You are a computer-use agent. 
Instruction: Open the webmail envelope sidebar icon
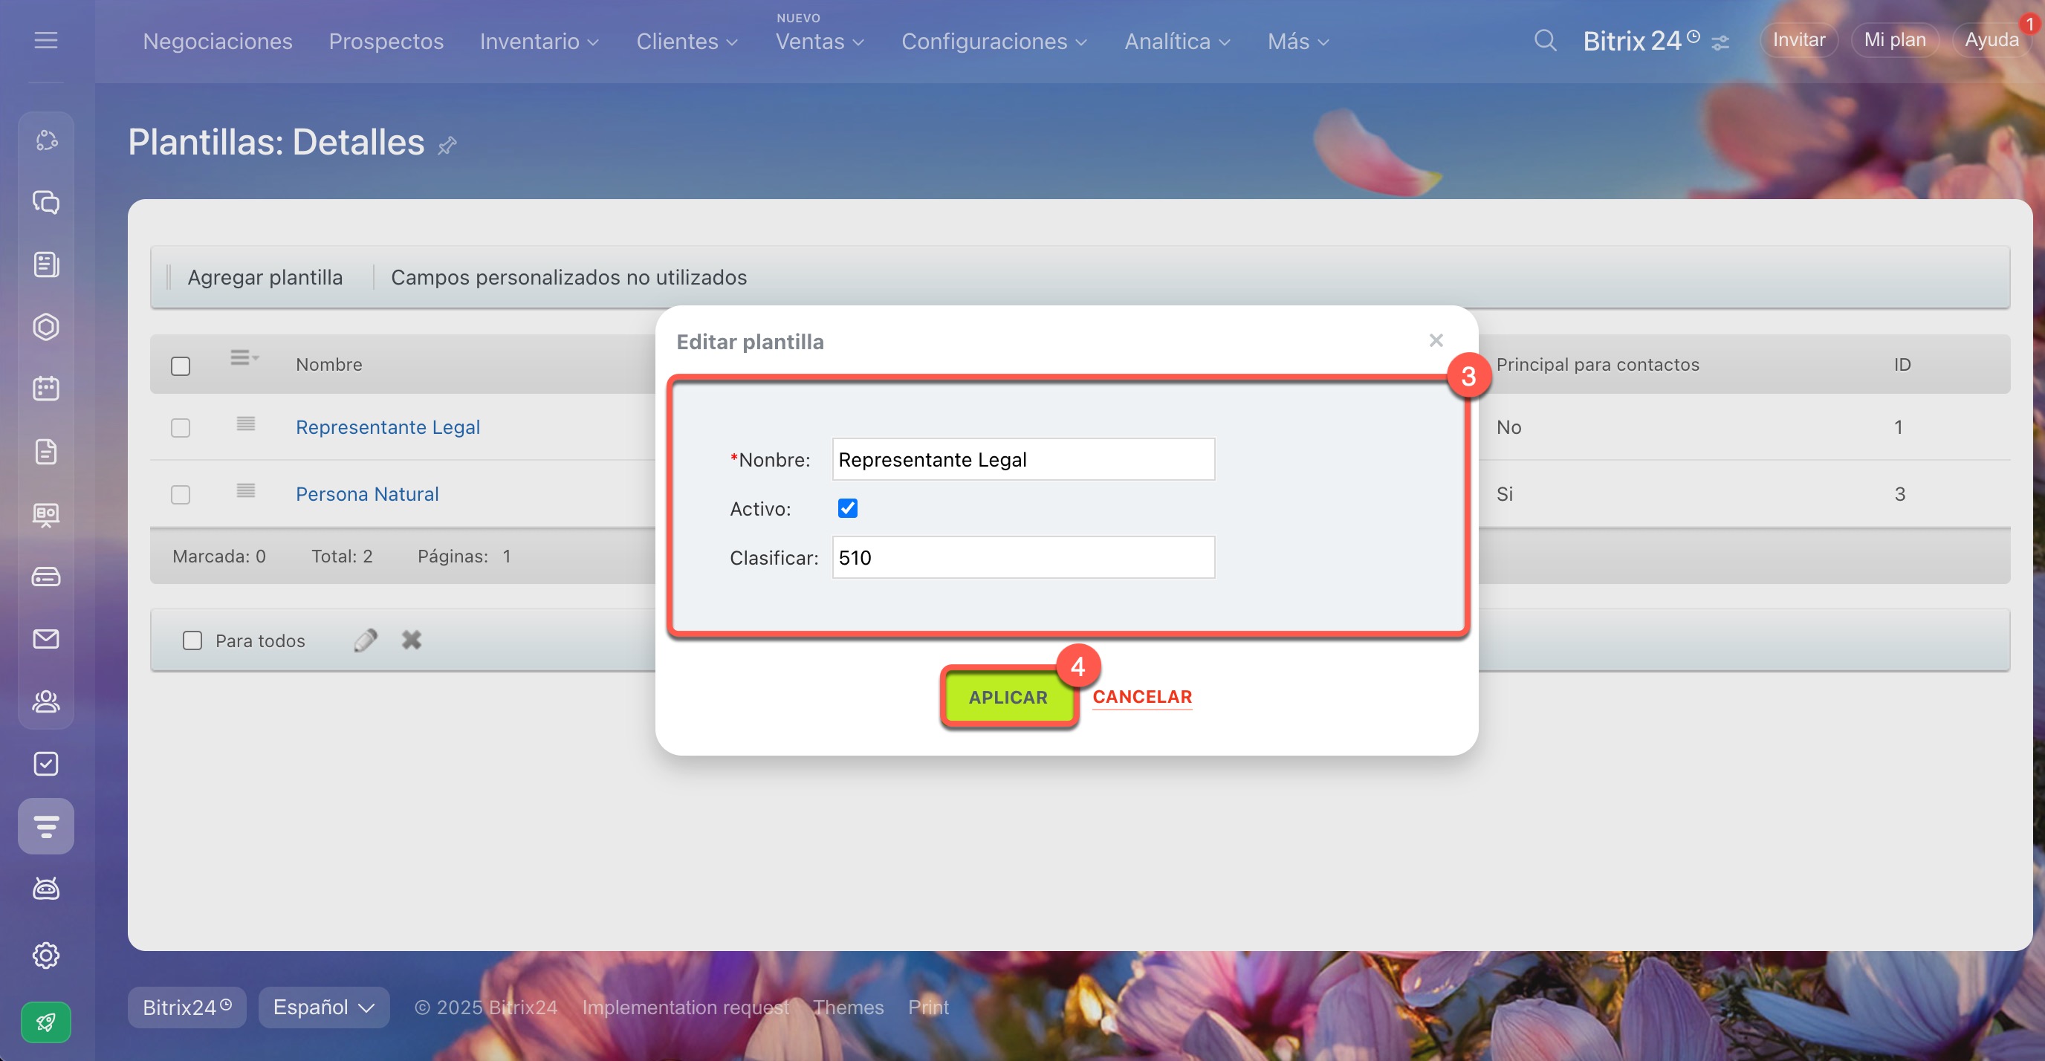click(46, 639)
